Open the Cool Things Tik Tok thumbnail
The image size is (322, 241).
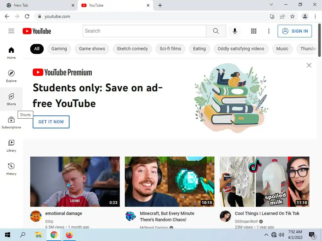pyautogui.click(x=264, y=182)
